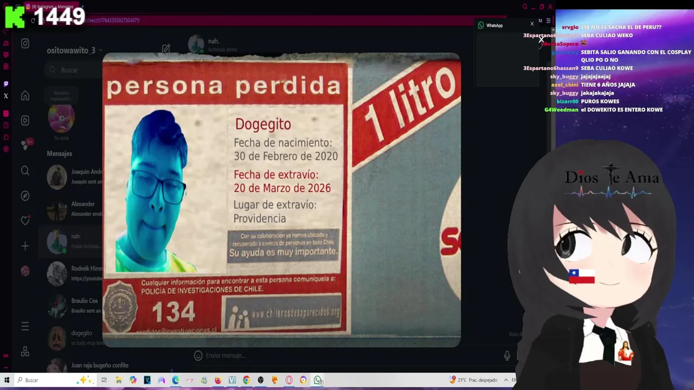Open the Tu nota note thumbnail
The width and height of the screenshot is (694, 390).
coord(61,119)
